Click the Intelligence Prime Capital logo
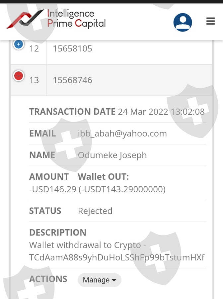 click(x=56, y=19)
